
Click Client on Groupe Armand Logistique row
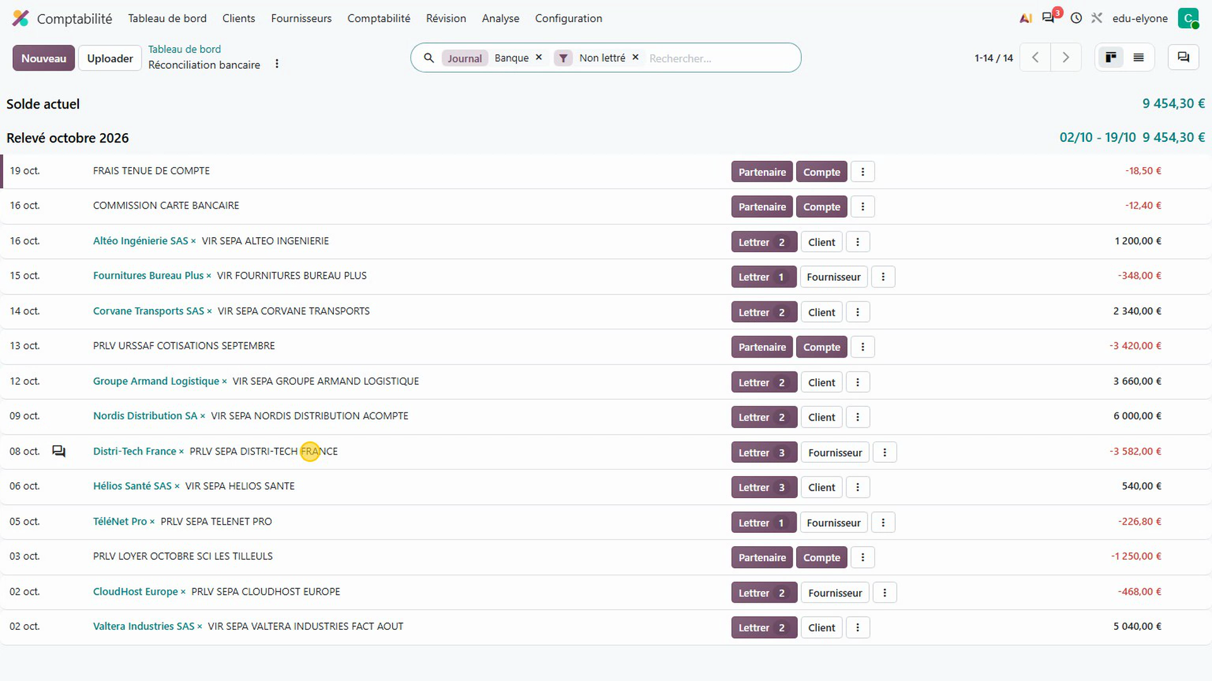pyautogui.click(x=821, y=382)
